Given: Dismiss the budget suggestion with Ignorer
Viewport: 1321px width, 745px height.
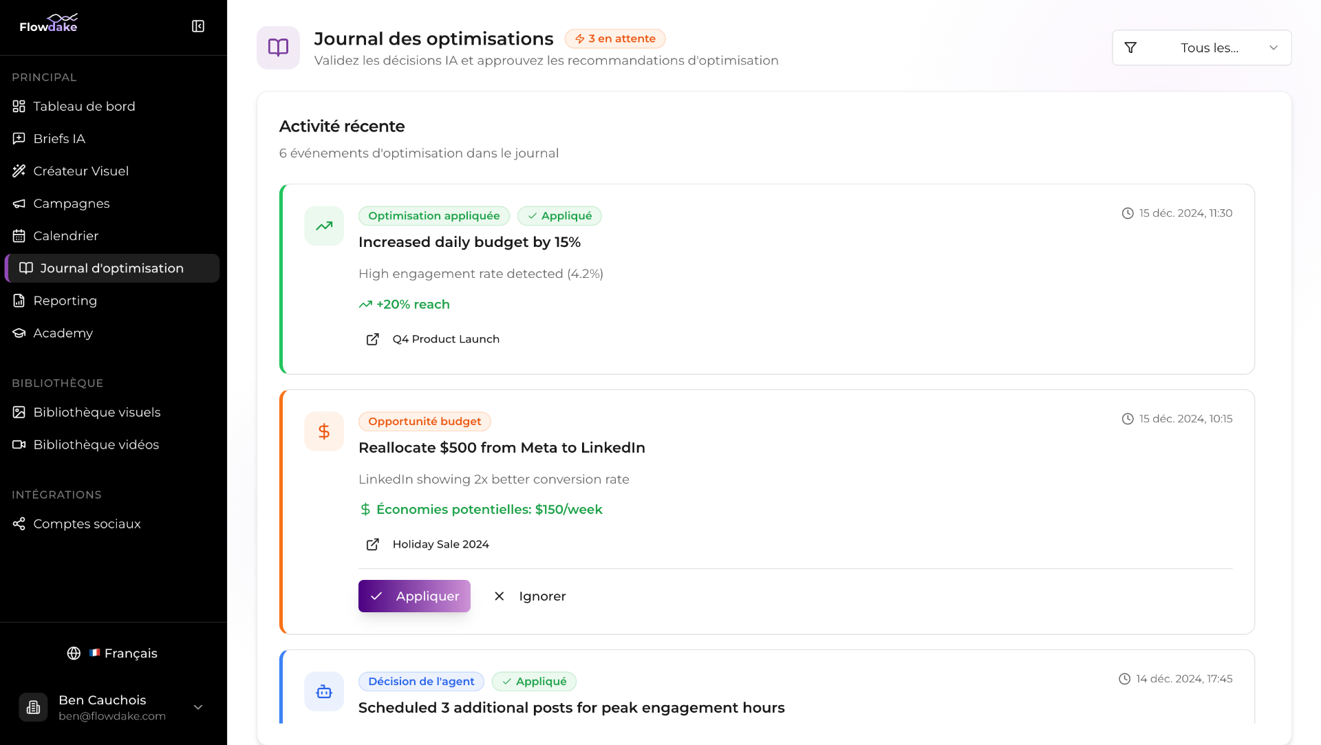Looking at the screenshot, I should 530,596.
